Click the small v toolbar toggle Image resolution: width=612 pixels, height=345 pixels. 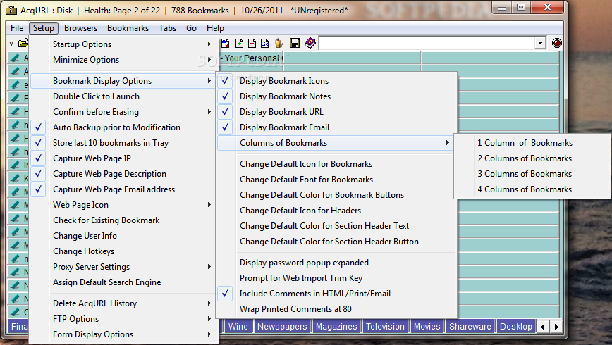pyautogui.click(x=11, y=43)
